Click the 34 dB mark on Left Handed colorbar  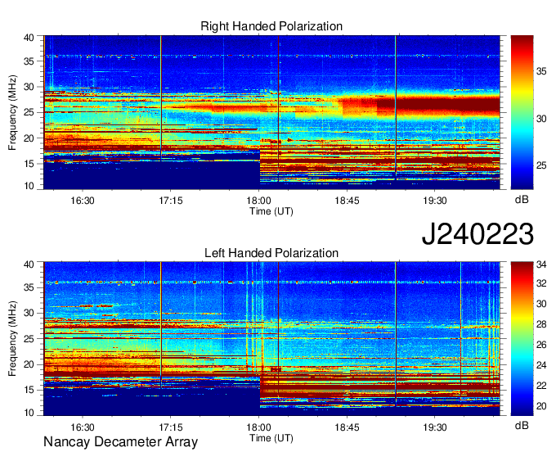(x=541, y=264)
